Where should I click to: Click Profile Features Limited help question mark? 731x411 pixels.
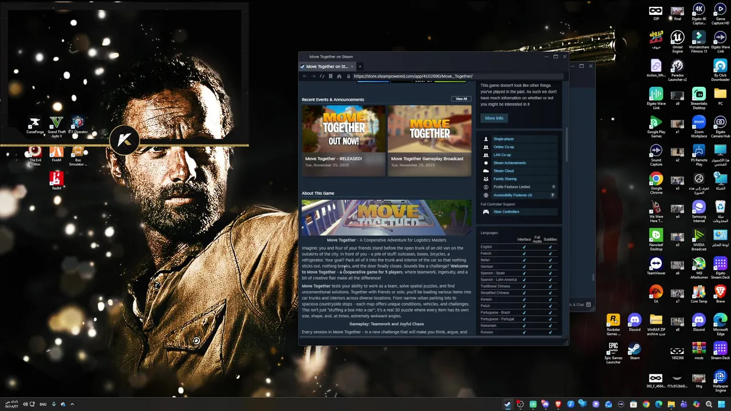click(553, 187)
